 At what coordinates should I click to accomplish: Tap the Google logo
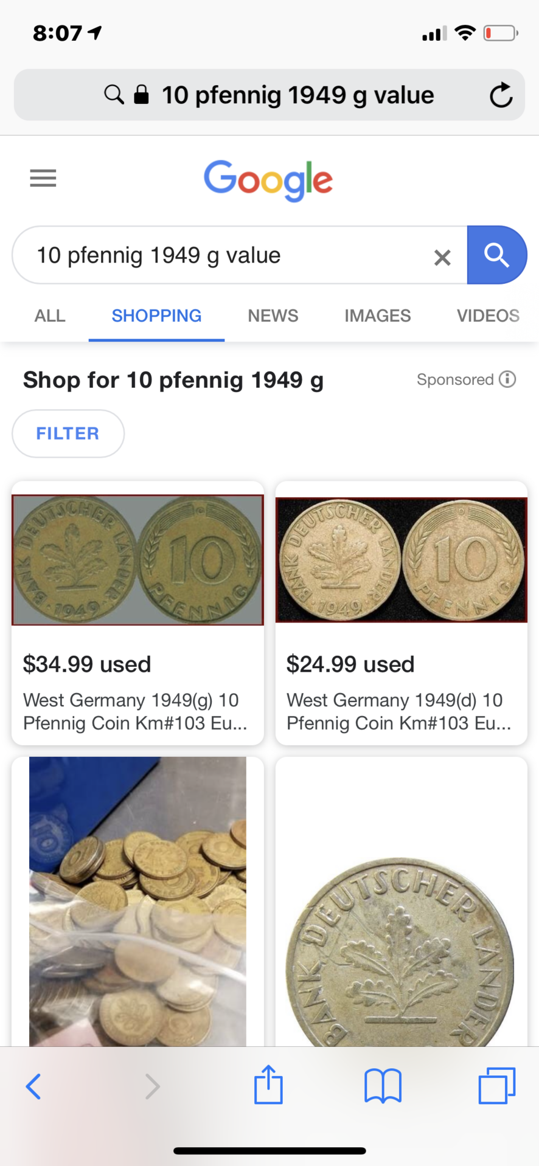(x=268, y=180)
